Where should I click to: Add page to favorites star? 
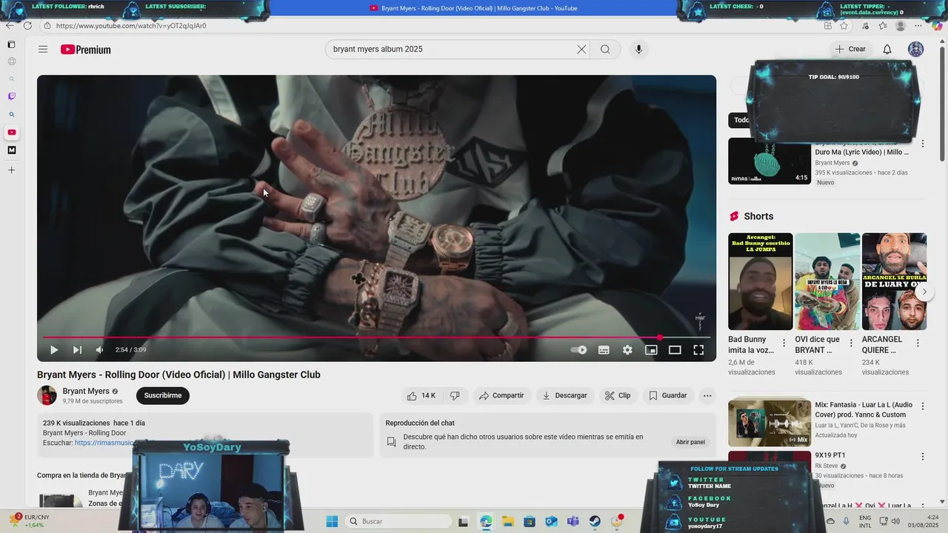tap(844, 26)
